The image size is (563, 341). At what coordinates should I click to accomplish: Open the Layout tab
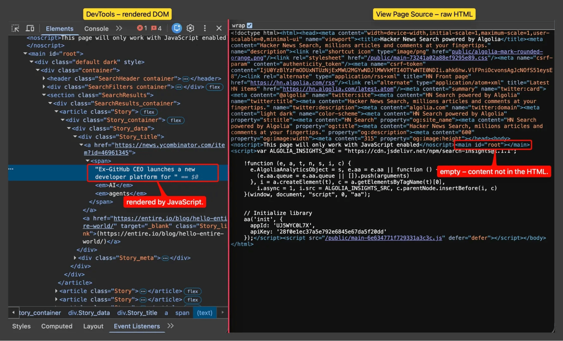click(x=93, y=326)
